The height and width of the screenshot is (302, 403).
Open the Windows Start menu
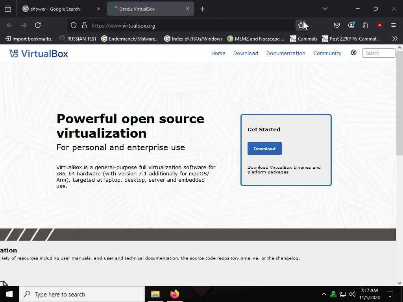coord(9,294)
